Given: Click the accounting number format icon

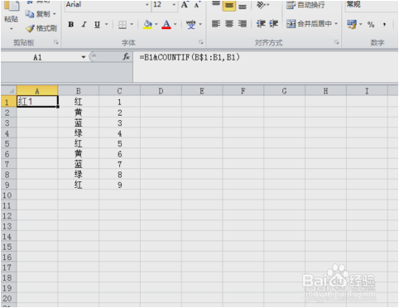Looking at the screenshot, I should [352, 24].
